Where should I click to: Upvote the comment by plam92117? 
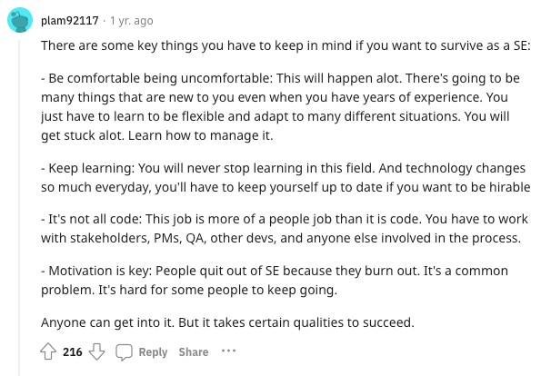point(48,351)
